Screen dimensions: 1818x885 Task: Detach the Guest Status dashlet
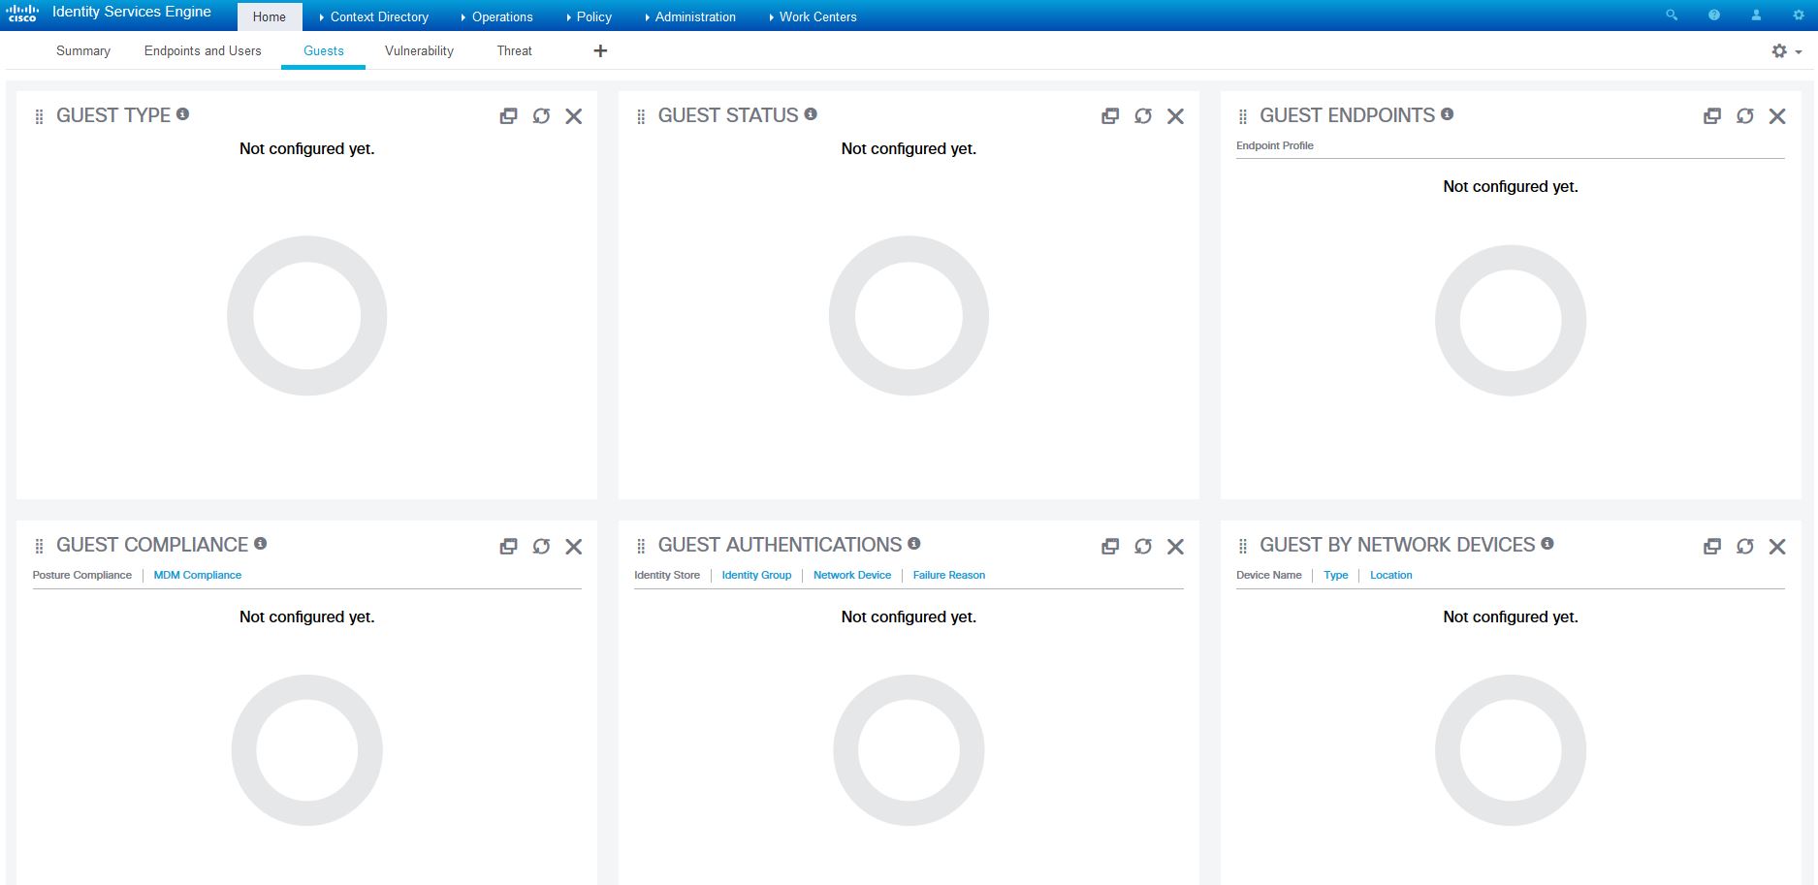pos(1110,116)
